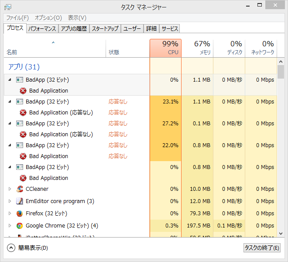Click window icon of BadApp with 0% and 1.1 MB
288x262 pixels.
(20, 80)
